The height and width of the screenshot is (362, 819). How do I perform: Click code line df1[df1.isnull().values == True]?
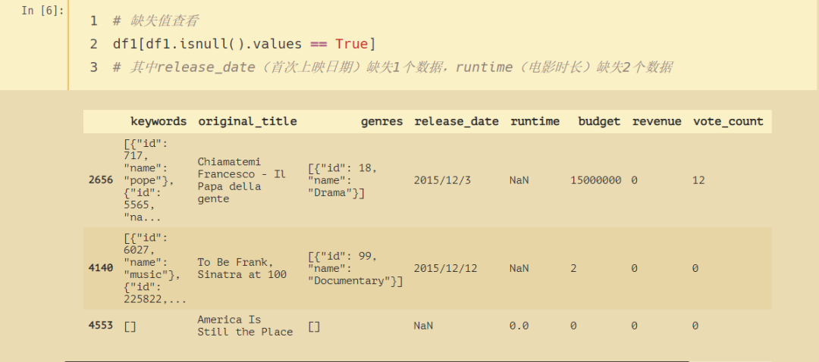[x=244, y=45]
